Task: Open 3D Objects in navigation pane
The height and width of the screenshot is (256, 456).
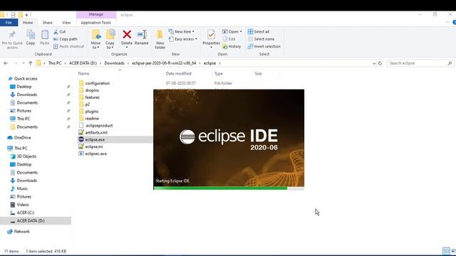Action: (26, 156)
